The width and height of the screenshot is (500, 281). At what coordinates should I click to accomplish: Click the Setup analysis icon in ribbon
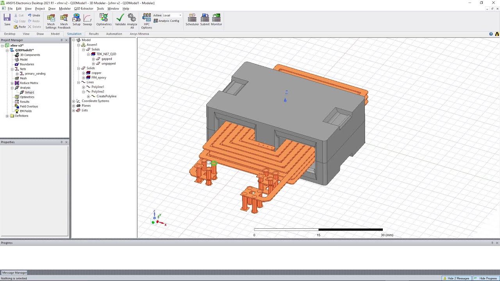pos(76,20)
